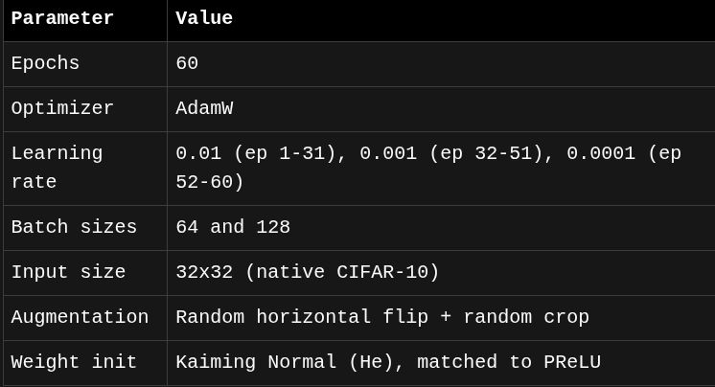Select the Weight init label cell

[74, 362]
